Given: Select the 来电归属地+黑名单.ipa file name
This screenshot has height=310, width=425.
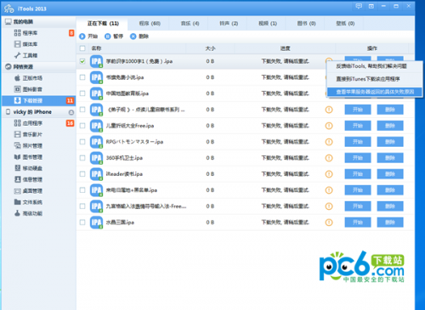Looking at the screenshot, I should click(x=132, y=190).
